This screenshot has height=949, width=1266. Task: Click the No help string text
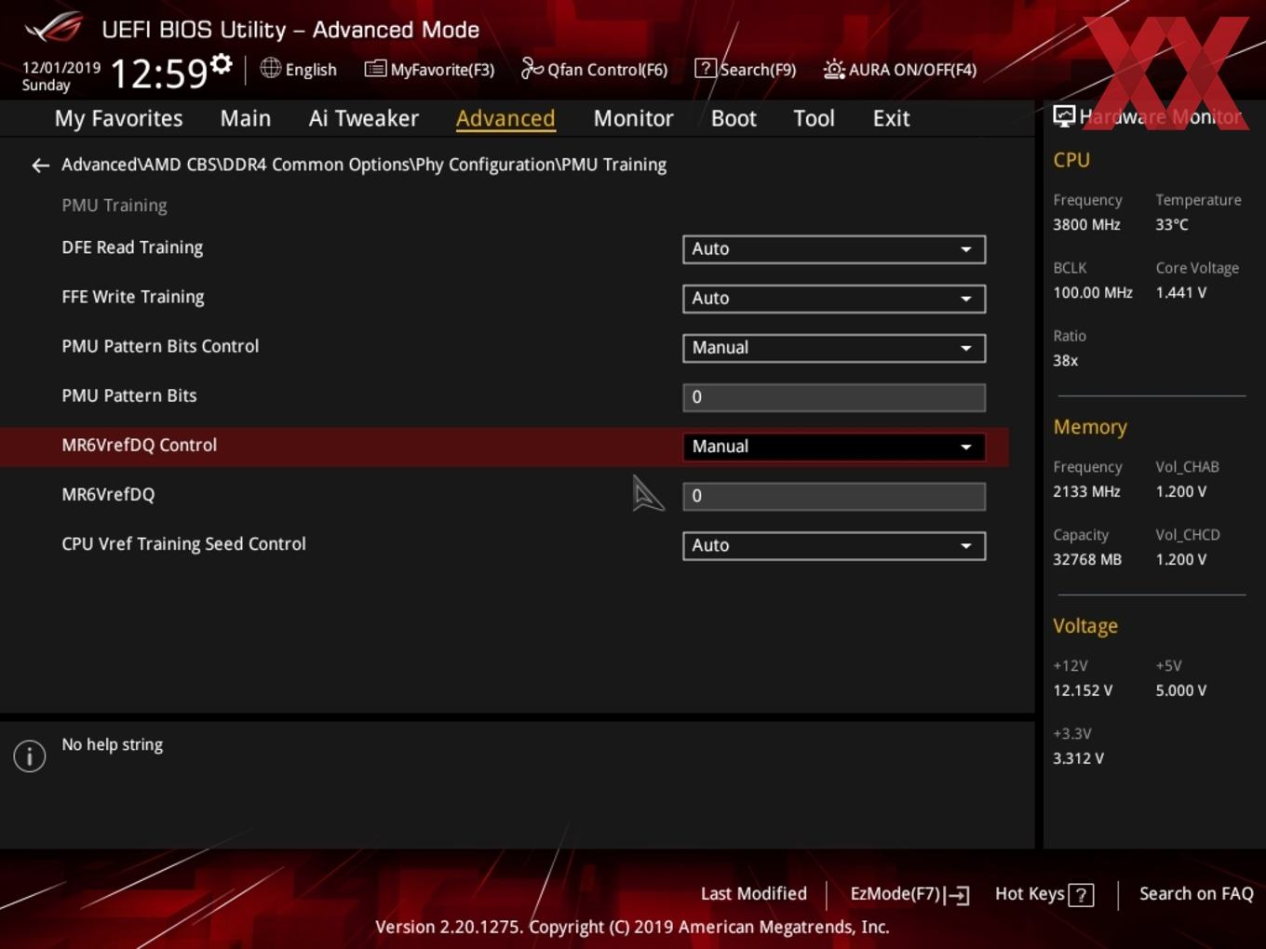(x=112, y=744)
